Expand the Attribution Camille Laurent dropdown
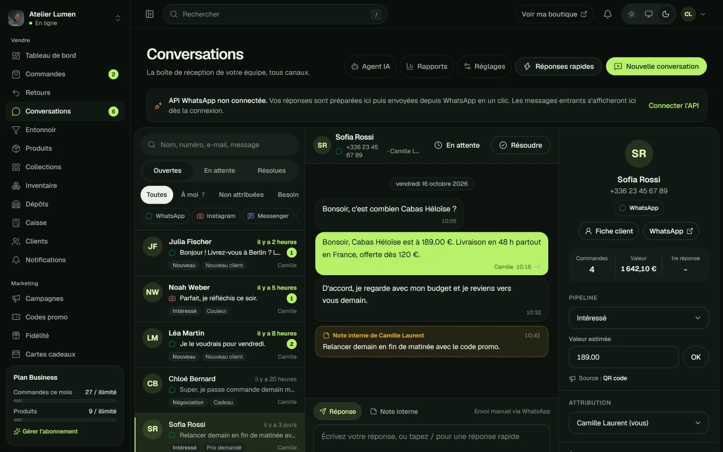This screenshot has height=452, width=723. tap(639, 423)
